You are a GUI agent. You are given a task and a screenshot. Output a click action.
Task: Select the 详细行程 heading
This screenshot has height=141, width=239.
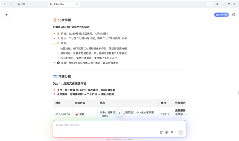click(62, 76)
